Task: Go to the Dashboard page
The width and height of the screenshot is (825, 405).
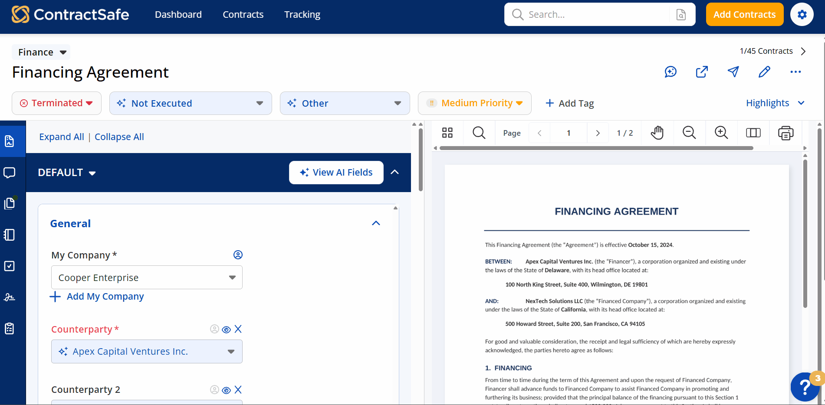Action: tap(178, 14)
